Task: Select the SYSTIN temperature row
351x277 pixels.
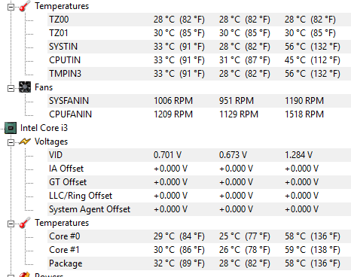Action: pos(199,47)
